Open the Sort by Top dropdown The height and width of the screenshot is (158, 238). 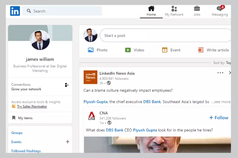coord(222,63)
